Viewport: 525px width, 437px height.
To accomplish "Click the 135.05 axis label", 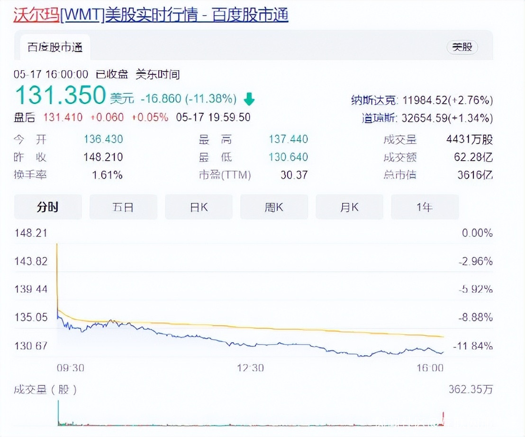I will (x=31, y=317).
